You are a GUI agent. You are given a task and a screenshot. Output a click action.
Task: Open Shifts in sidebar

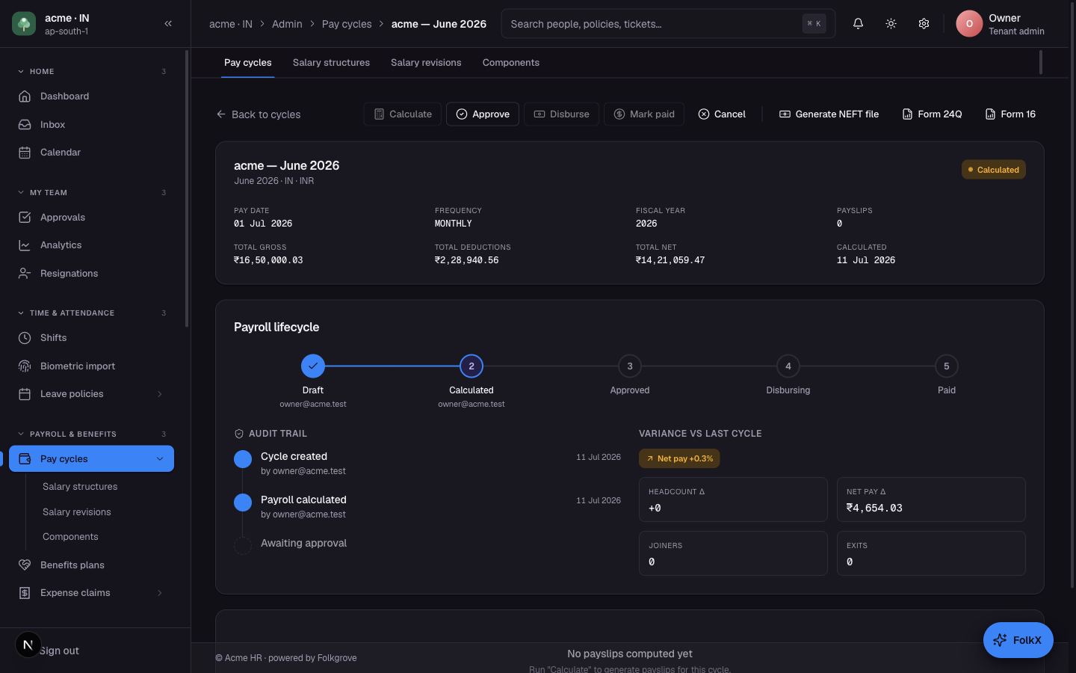click(91, 338)
